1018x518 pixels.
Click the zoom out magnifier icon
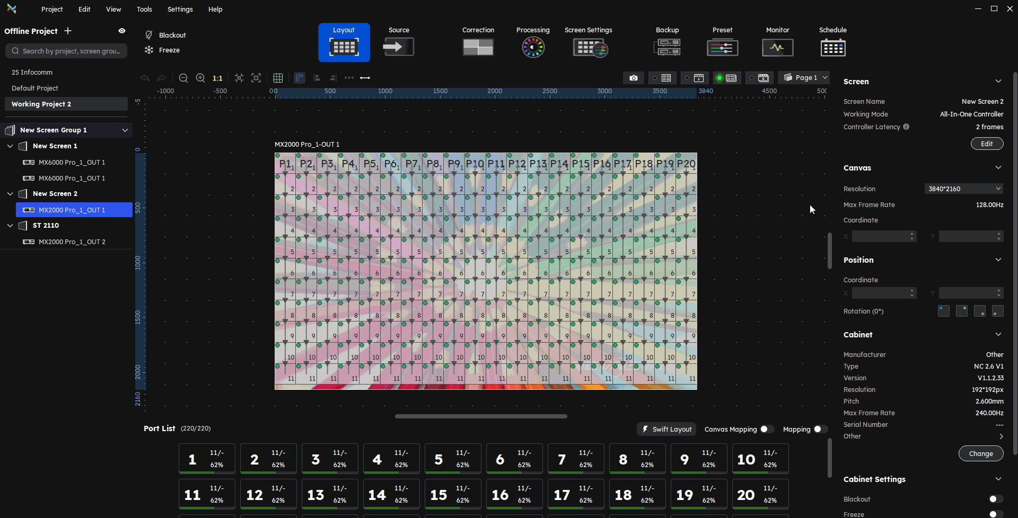[x=183, y=78]
